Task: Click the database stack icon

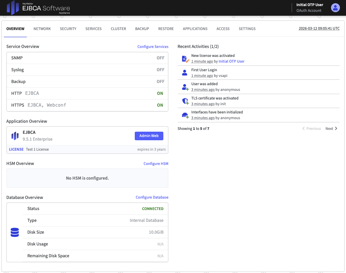Action: coord(15,232)
